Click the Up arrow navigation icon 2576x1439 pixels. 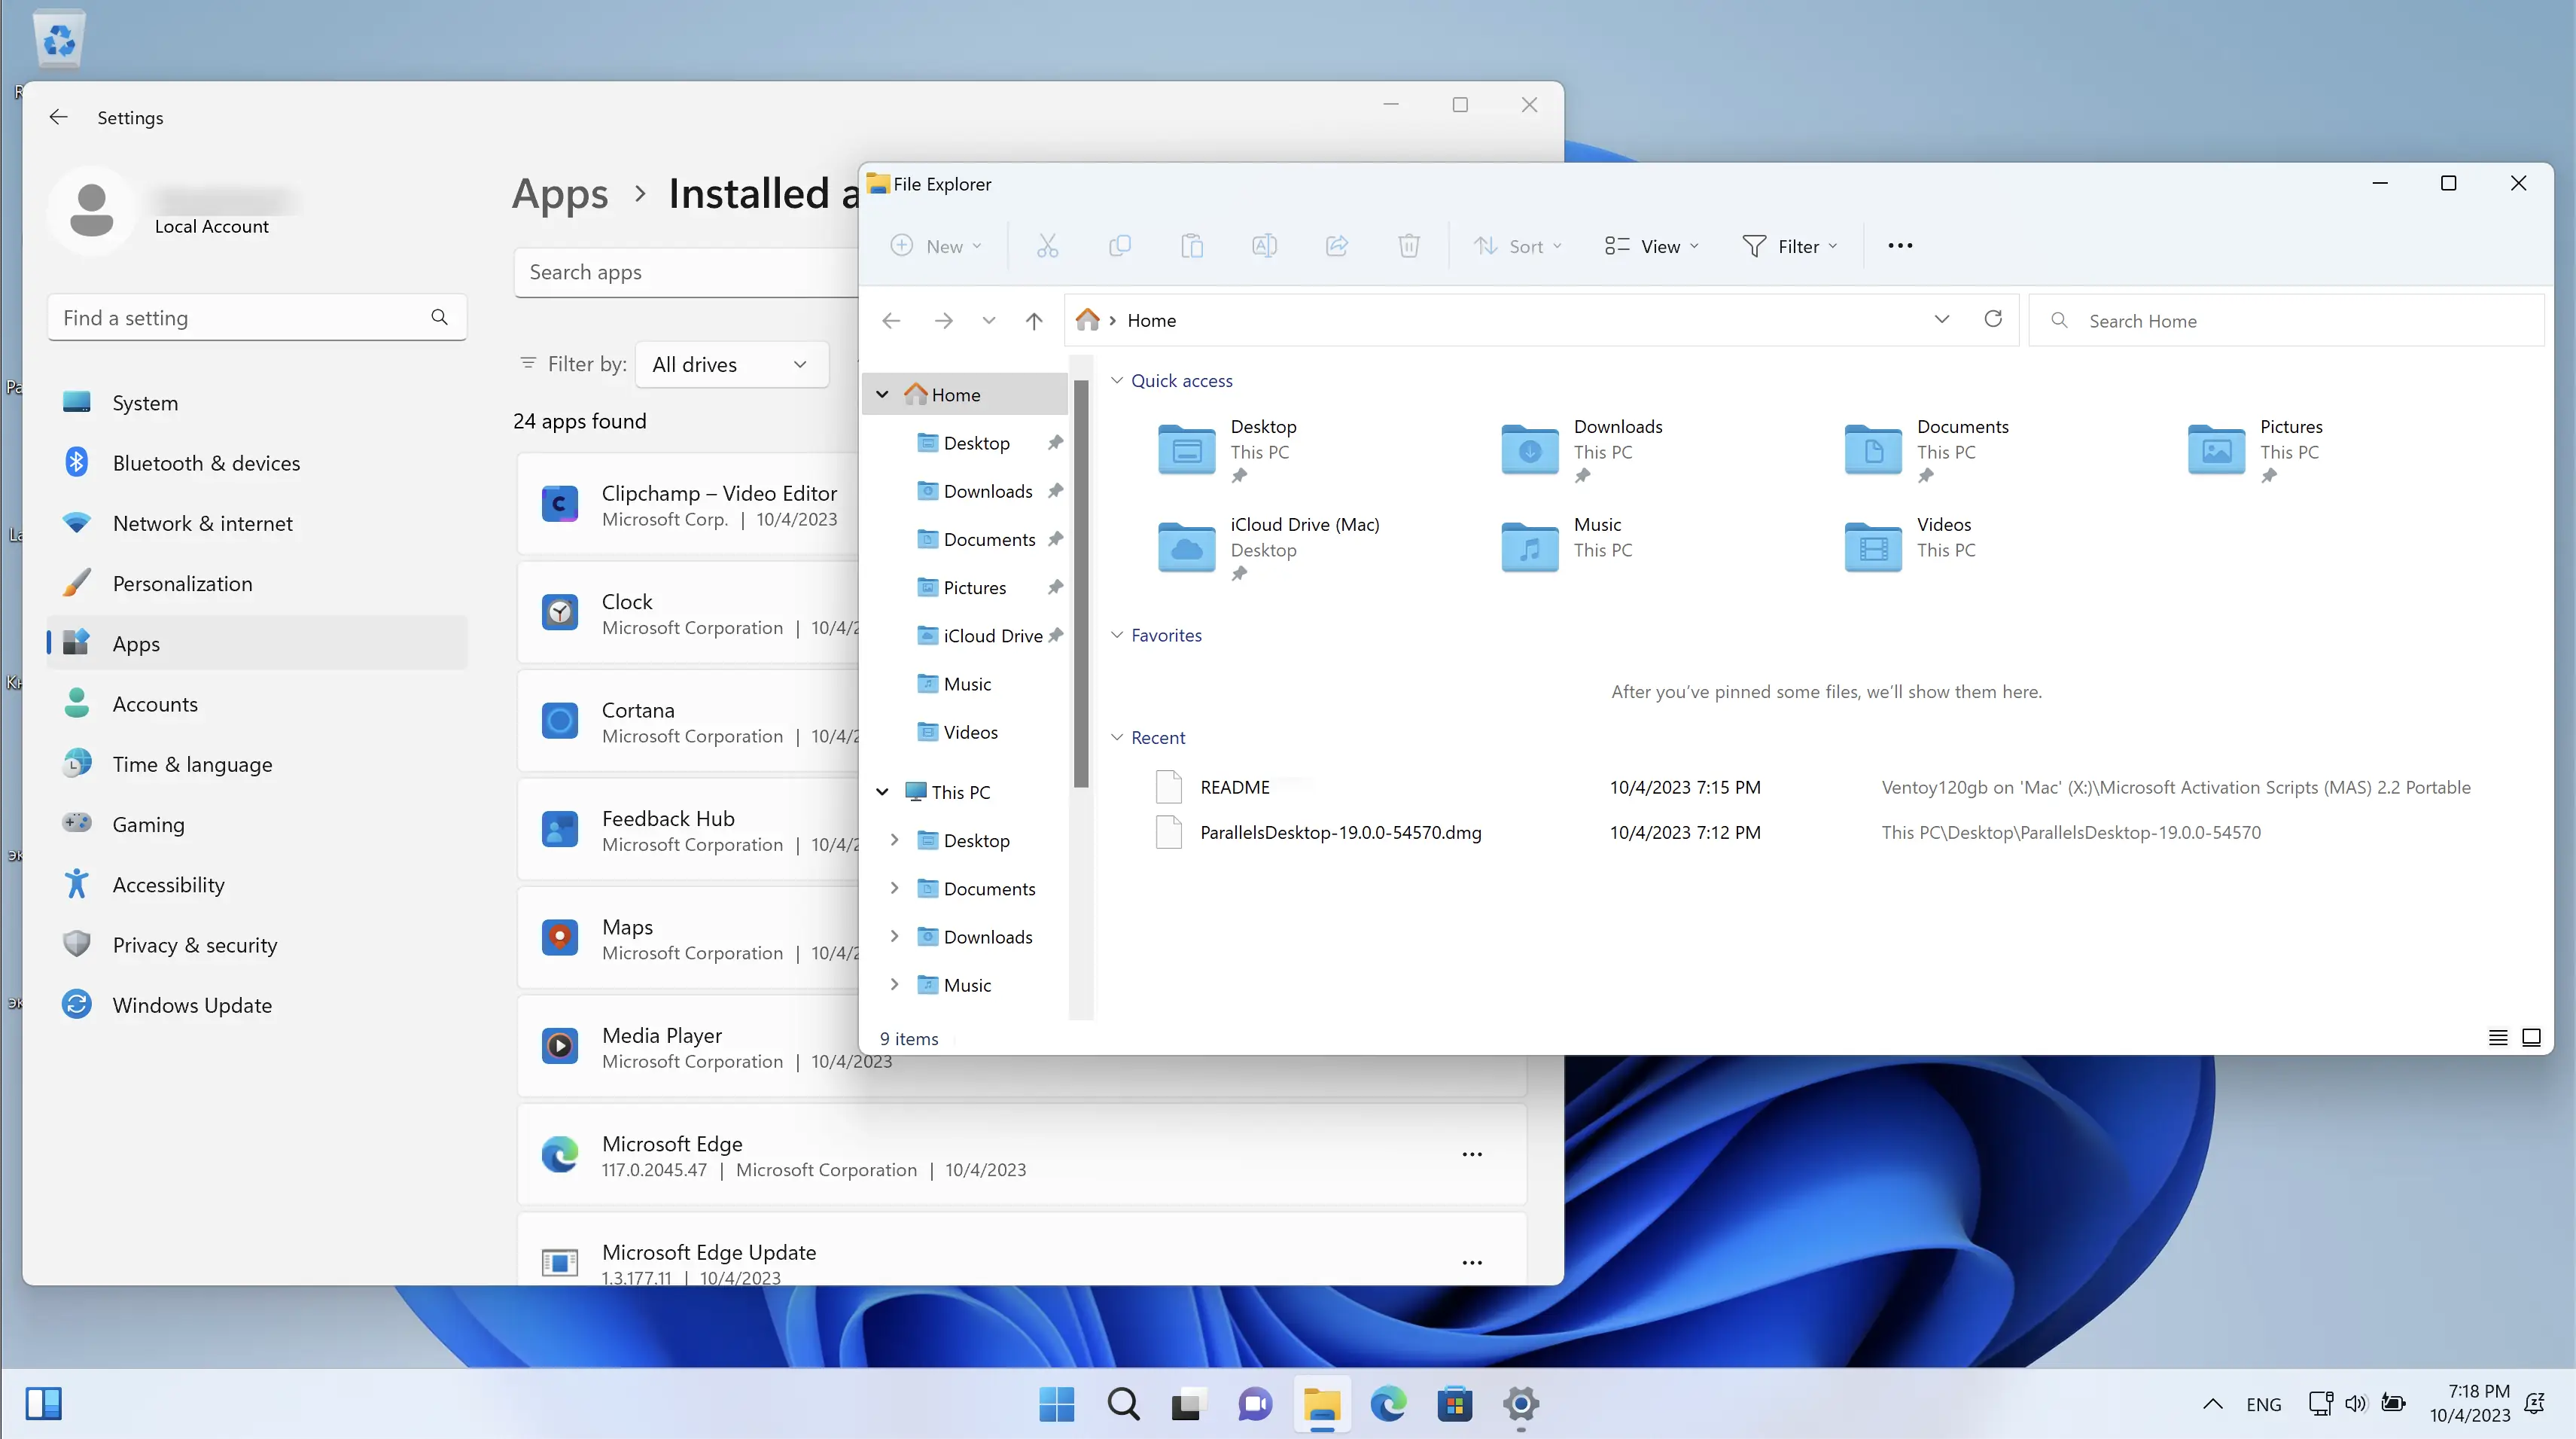coord(1034,321)
